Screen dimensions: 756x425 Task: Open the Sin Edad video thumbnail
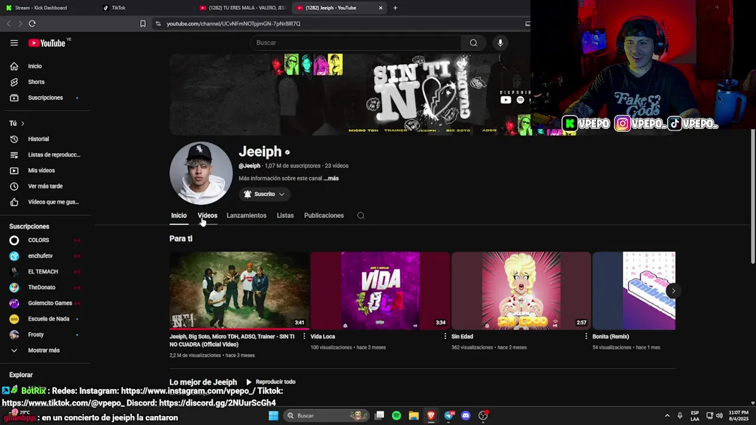coord(521,290)
